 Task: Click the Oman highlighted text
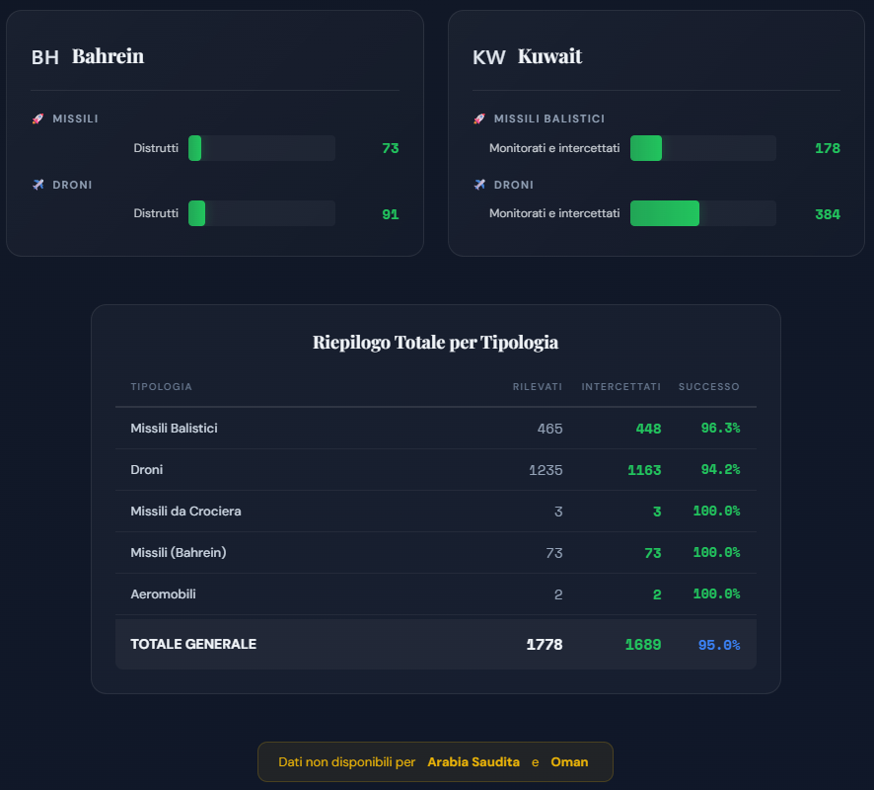pyautogui.click(x=569, y=762)
